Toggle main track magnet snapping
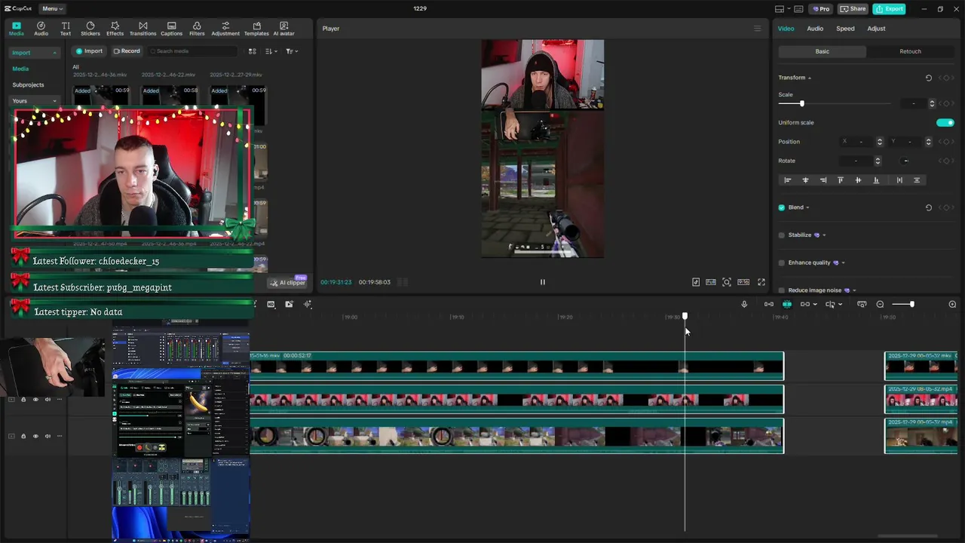Image resolution: width=965 pixels, height=543 pixels. [769, 304]
